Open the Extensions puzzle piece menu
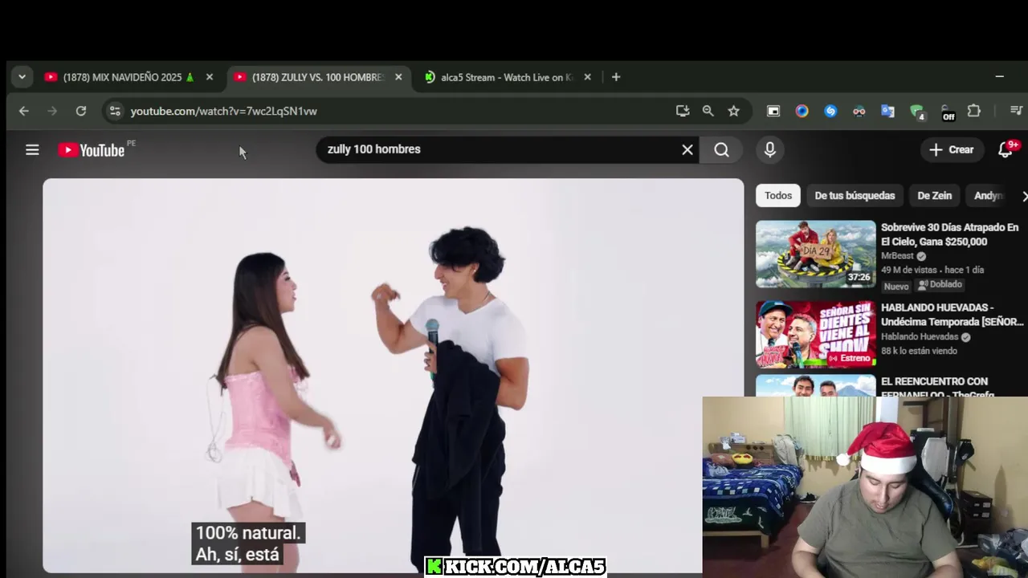The height and width of the screenshot is (578, 1028). (x=974, y=111)
